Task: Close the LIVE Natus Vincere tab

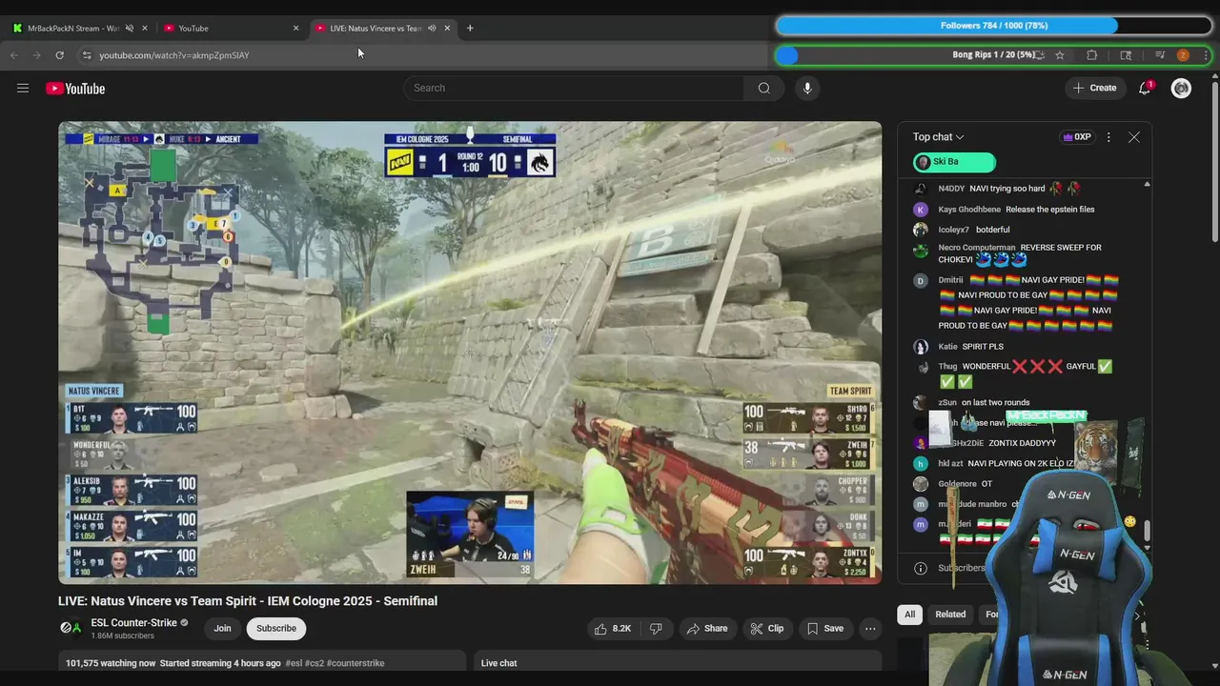Action: point(447,28)
